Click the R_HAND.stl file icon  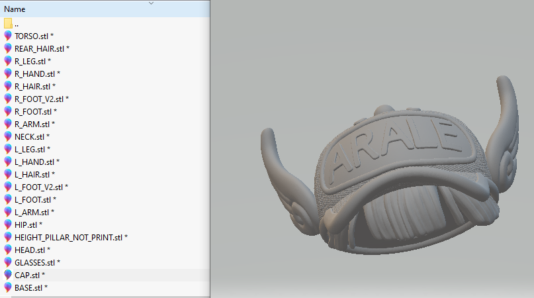coord(8,74)
